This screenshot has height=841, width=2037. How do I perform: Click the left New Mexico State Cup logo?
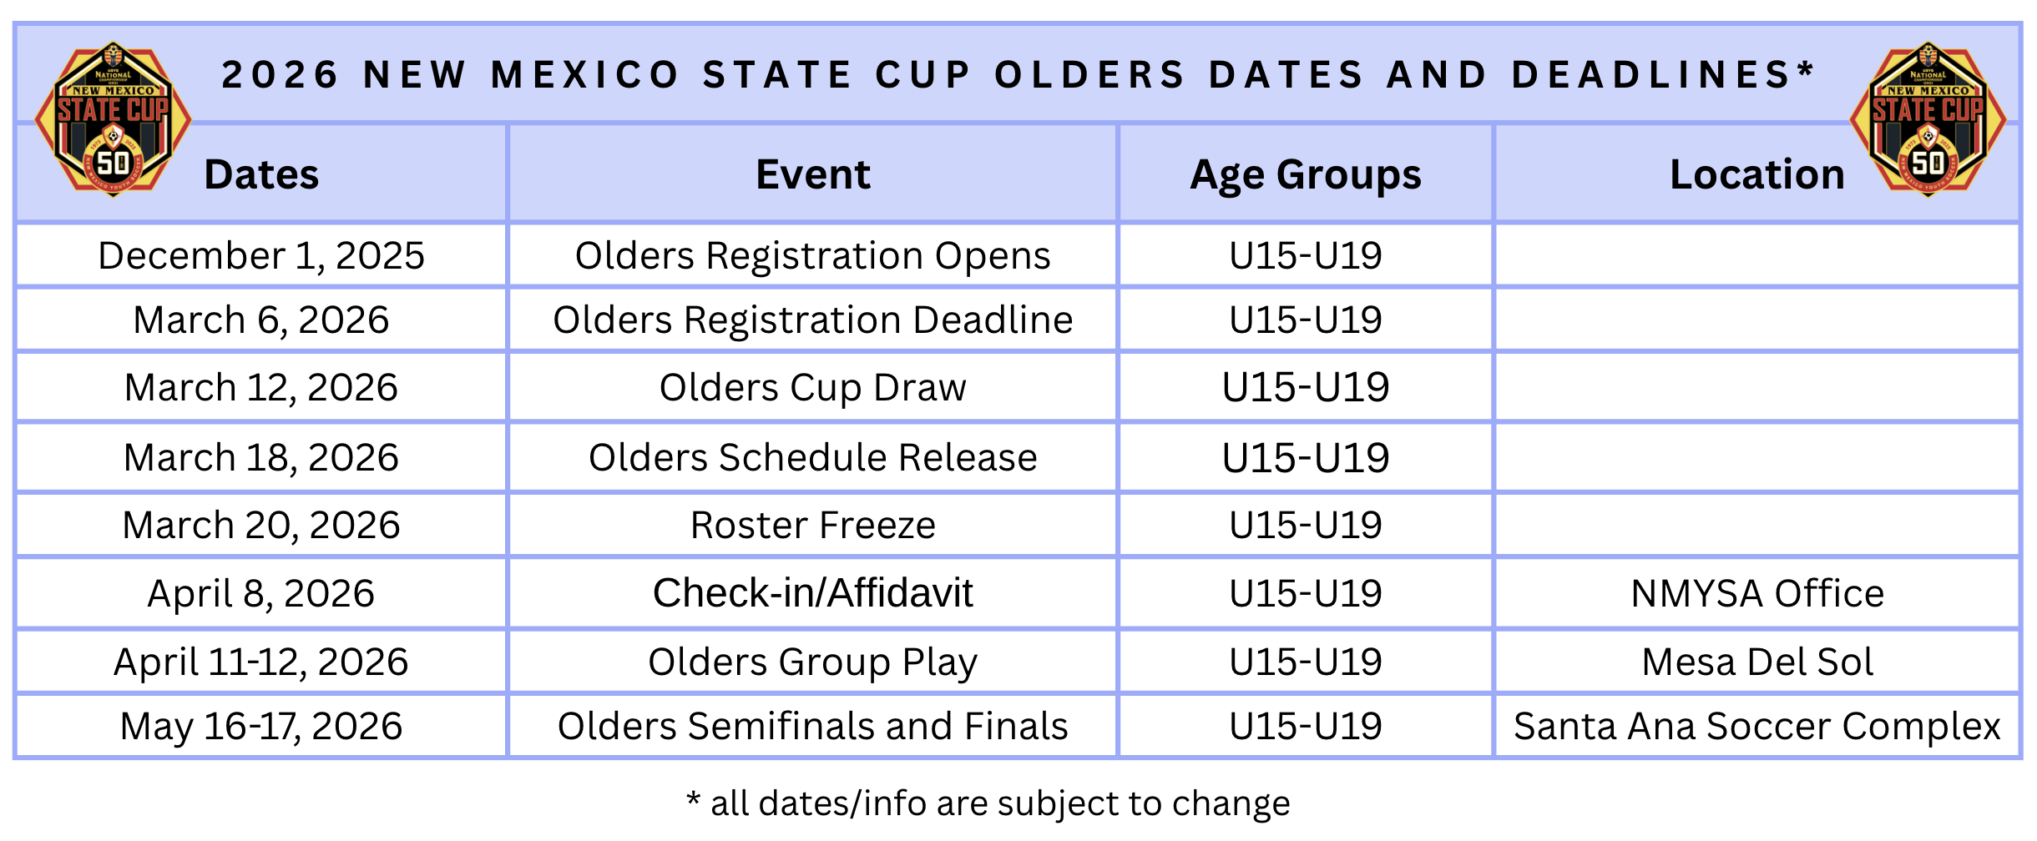[x=113, y=119]
